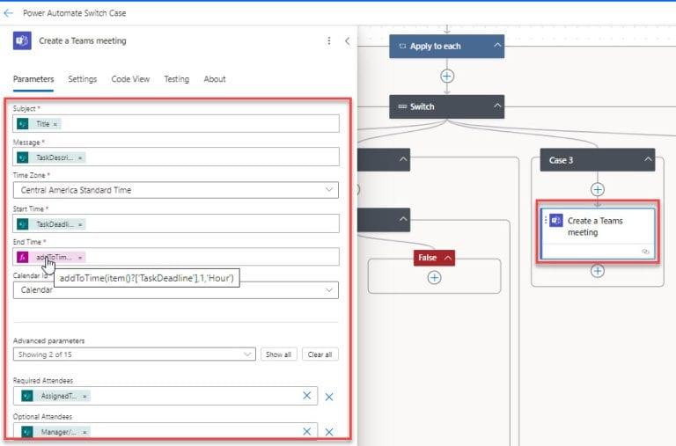Screen dimensions: 676x446
Task: Remove the Optional Attendees parameter
Action: click(x=329, y=432)
